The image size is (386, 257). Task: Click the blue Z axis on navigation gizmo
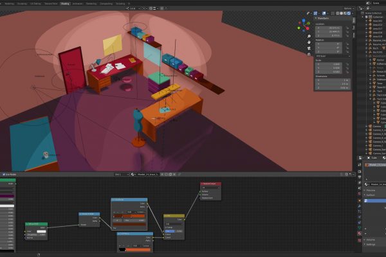click(x=304, y=20)
